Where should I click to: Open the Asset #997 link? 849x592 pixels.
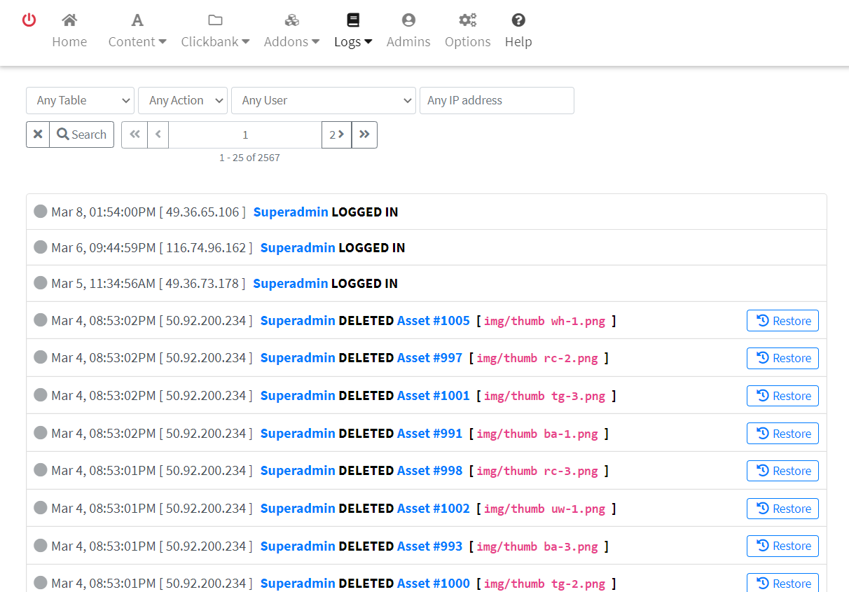(429, 358)
